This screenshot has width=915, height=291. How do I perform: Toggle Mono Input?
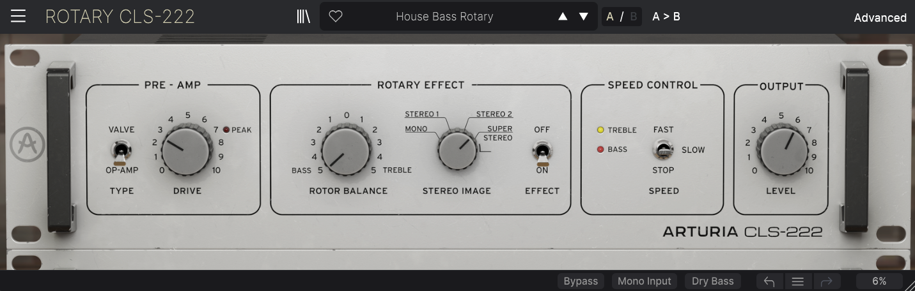pyautogui.click(x=645, y=281)
